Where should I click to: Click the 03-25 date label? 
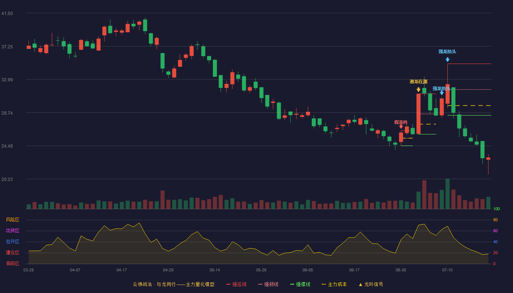(29, 270)
